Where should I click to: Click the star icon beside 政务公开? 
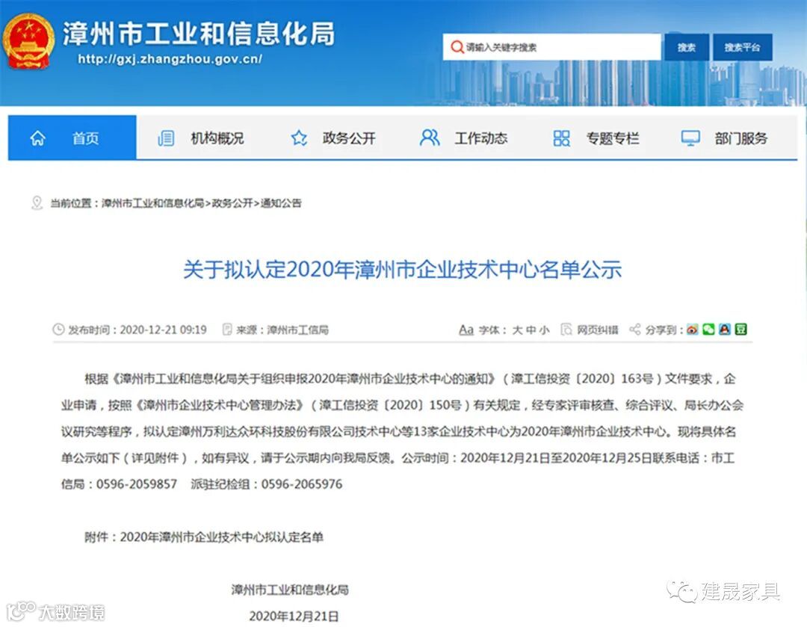[299, 138]
